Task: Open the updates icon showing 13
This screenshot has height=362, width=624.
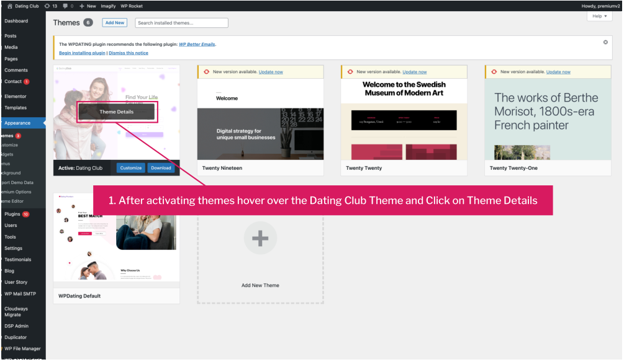Action: point(47,6)
